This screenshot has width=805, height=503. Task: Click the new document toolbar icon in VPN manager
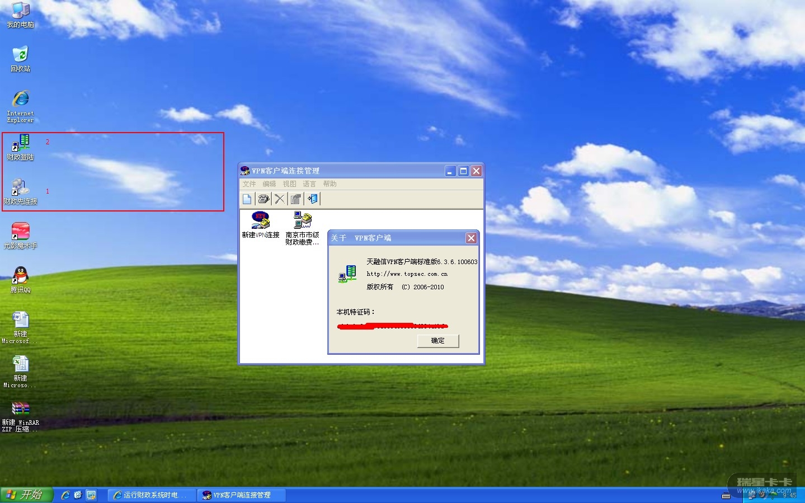tap(247, 199)
